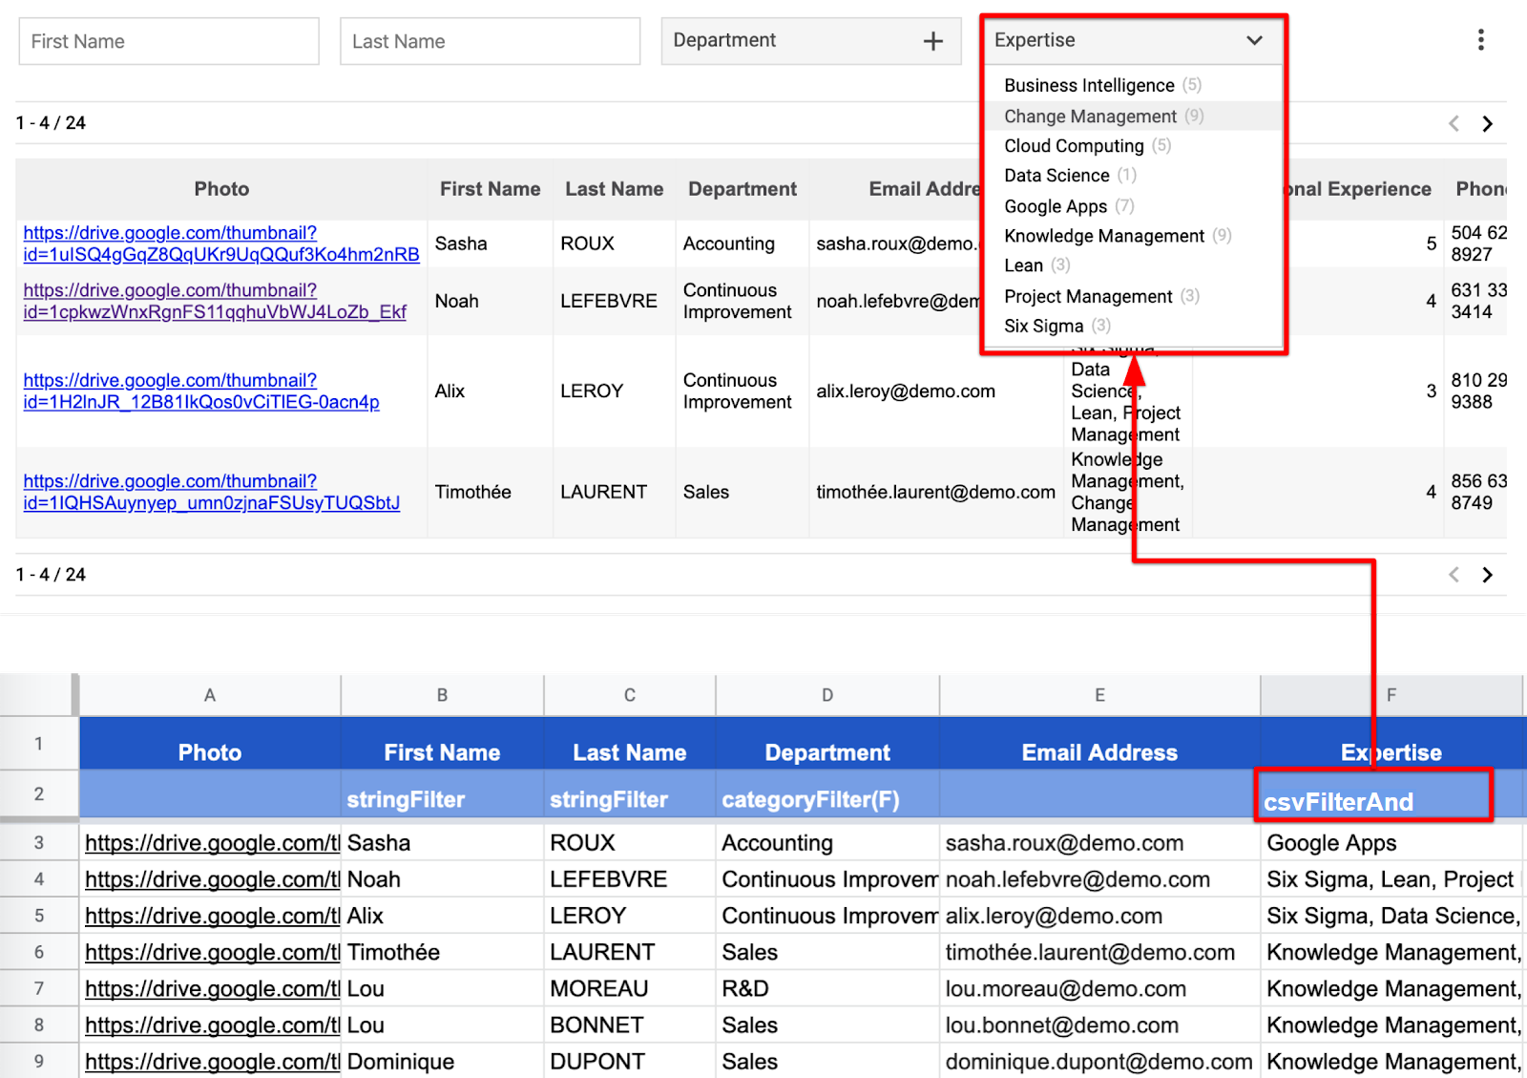This screenshot has height=1078, width=1527.
Task: Open Alix LEROY photo thumbnail link
Action: [x=201, y=391]
